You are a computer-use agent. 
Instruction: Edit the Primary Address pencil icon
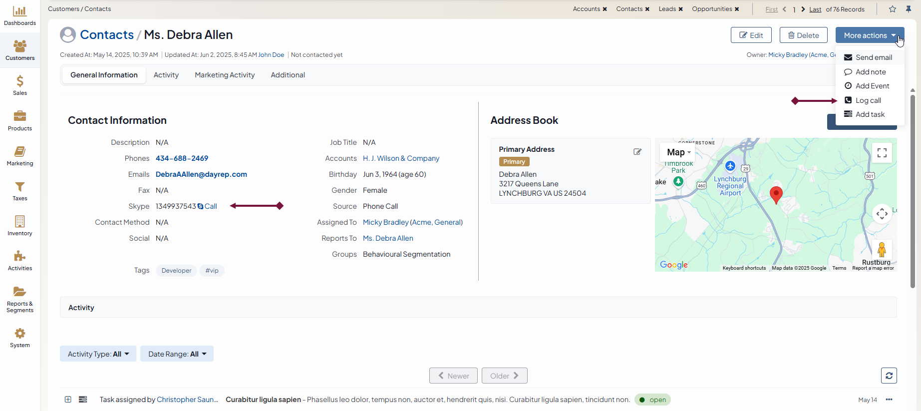(637, 152)
